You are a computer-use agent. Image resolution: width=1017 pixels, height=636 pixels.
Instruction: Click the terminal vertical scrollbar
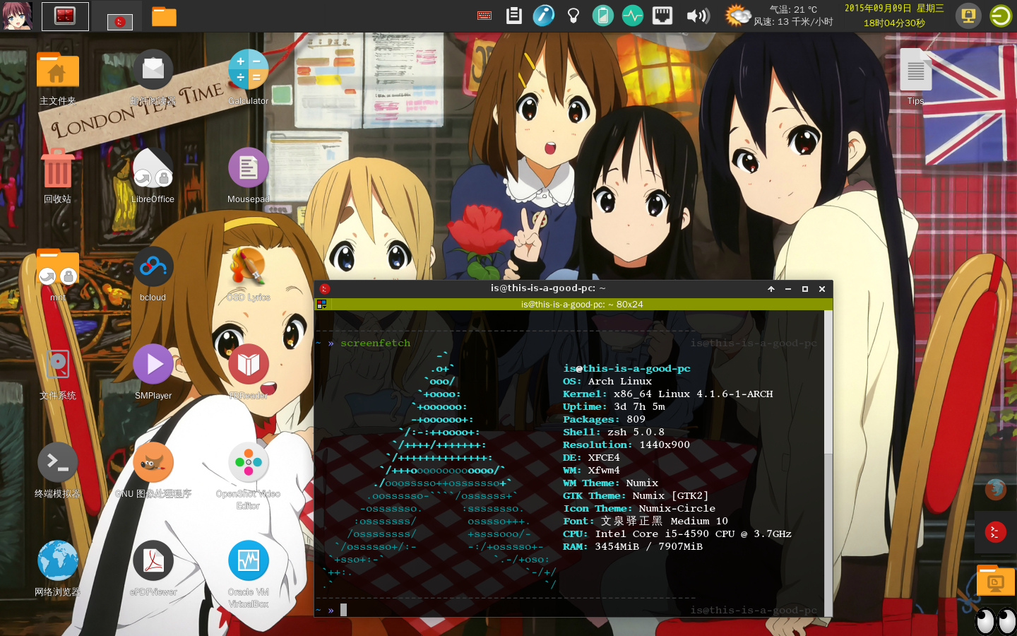828,464
